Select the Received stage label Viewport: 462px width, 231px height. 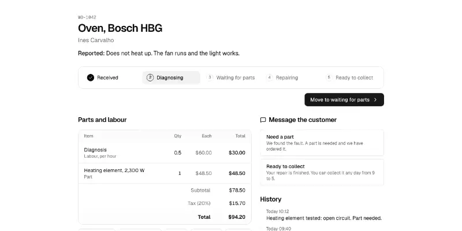[107, 78]
